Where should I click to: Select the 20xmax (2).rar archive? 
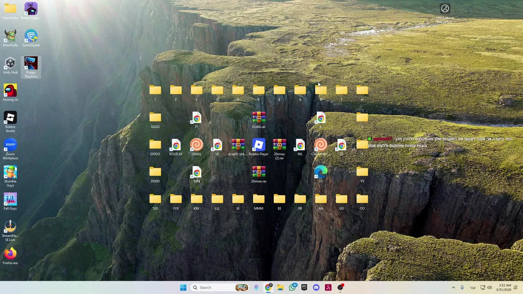[x=279, y=149]
